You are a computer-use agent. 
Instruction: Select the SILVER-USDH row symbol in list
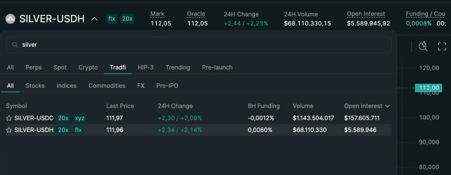point(34,130)
